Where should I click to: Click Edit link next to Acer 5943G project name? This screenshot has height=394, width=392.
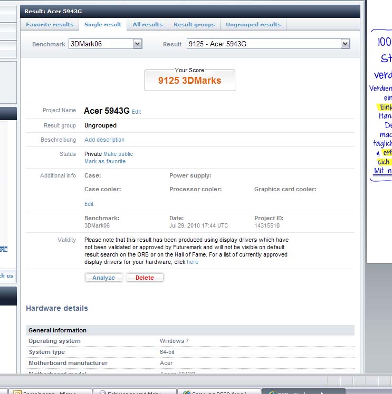coord(136,112)
